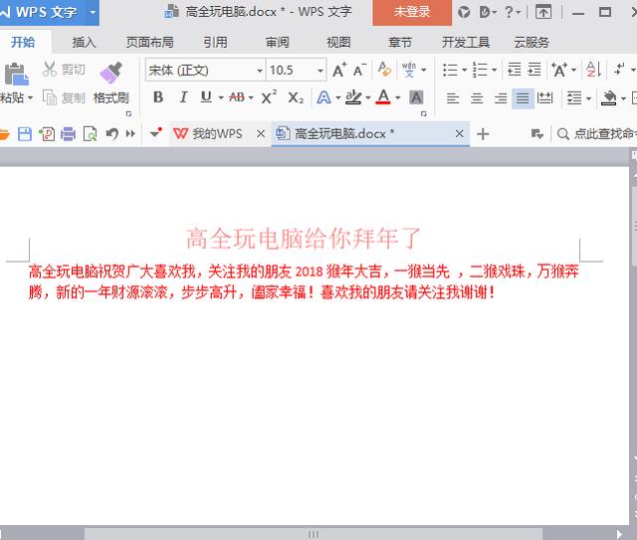Viewport: 637px width, 540px height.
Task: Switch to 页面布局 tab
Action: click(x=150, y=42)
